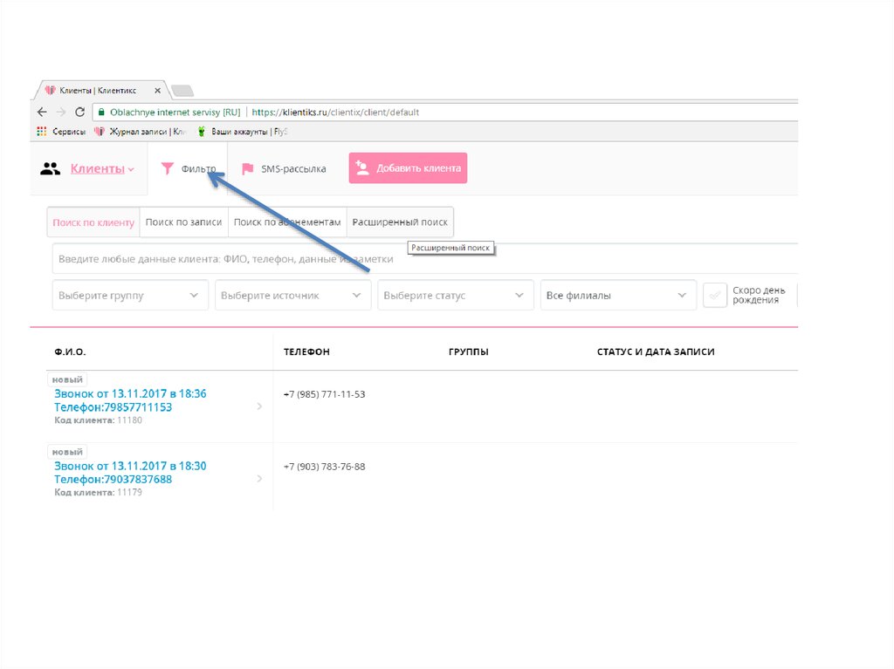
Task: Switch to the Поиск по записи tab
Action: pos(183,222)
